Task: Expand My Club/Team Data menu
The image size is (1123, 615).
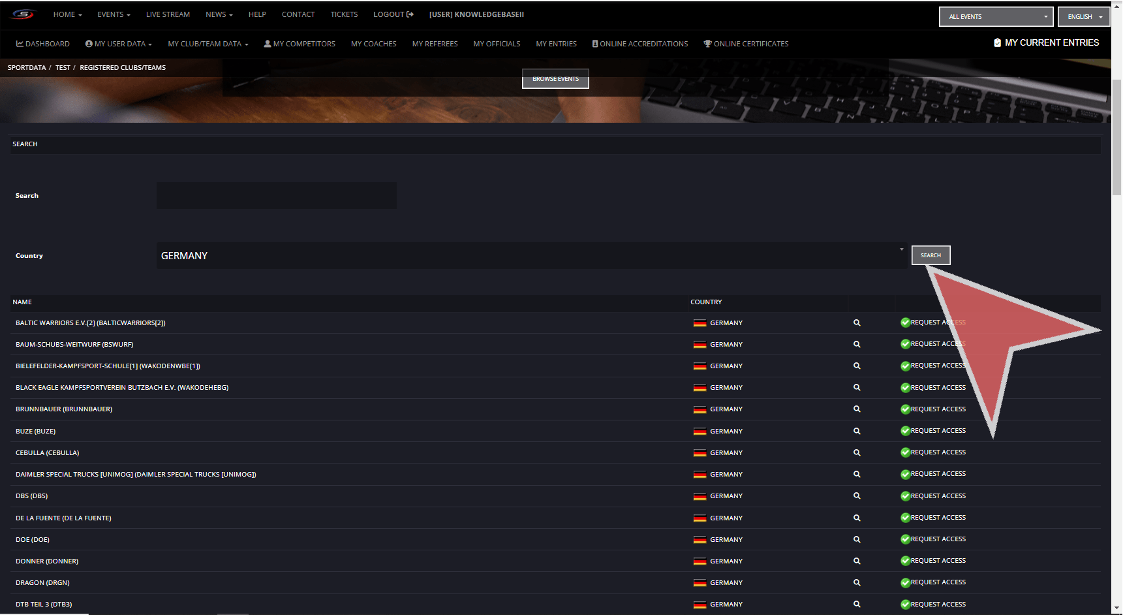Action: pyautogui.click(x=208, y=44)
